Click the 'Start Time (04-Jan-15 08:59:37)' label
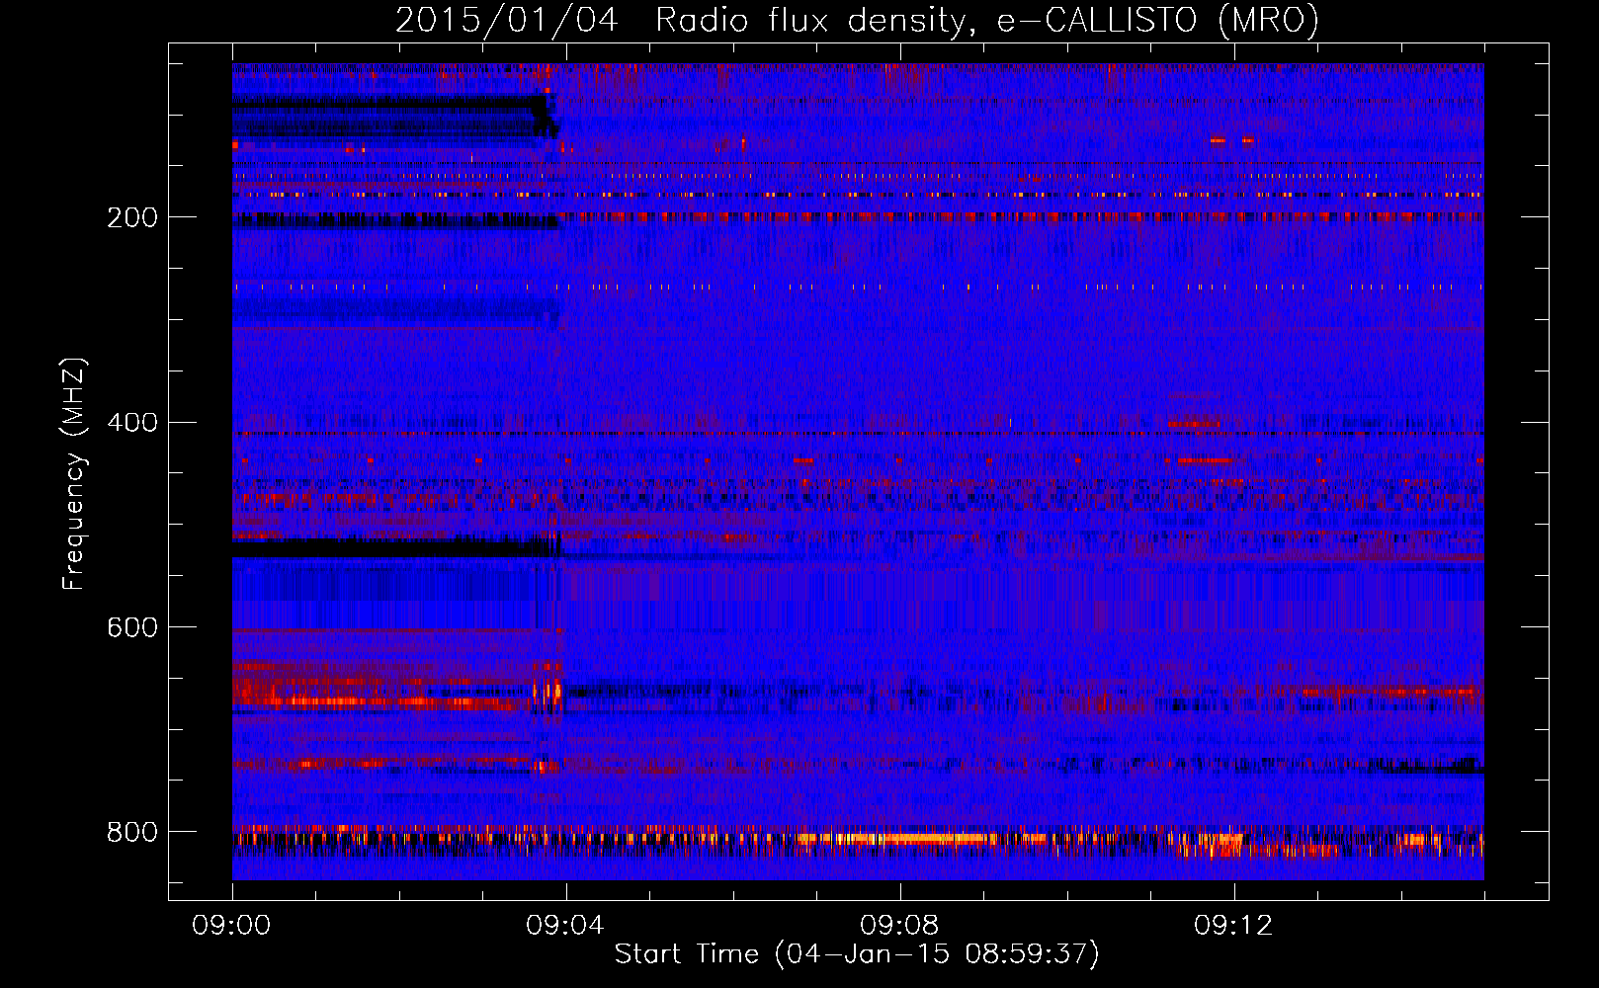1599x988 pixels. click(857, 953)
